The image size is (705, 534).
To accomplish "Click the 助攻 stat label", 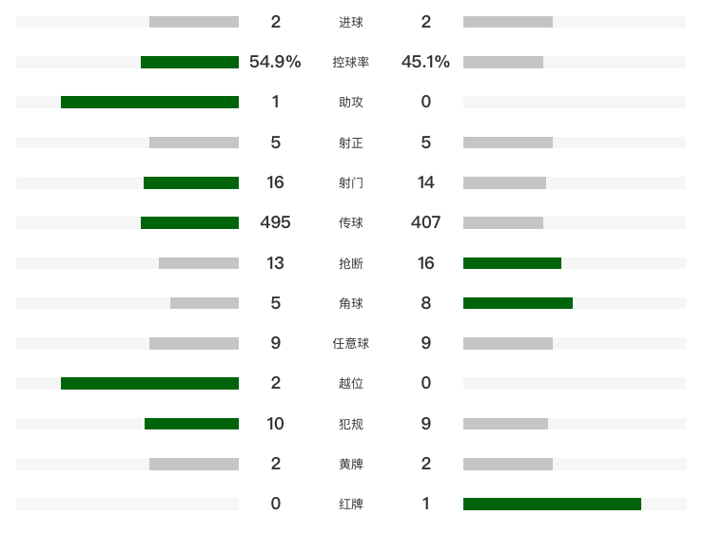I will point(351,103).
